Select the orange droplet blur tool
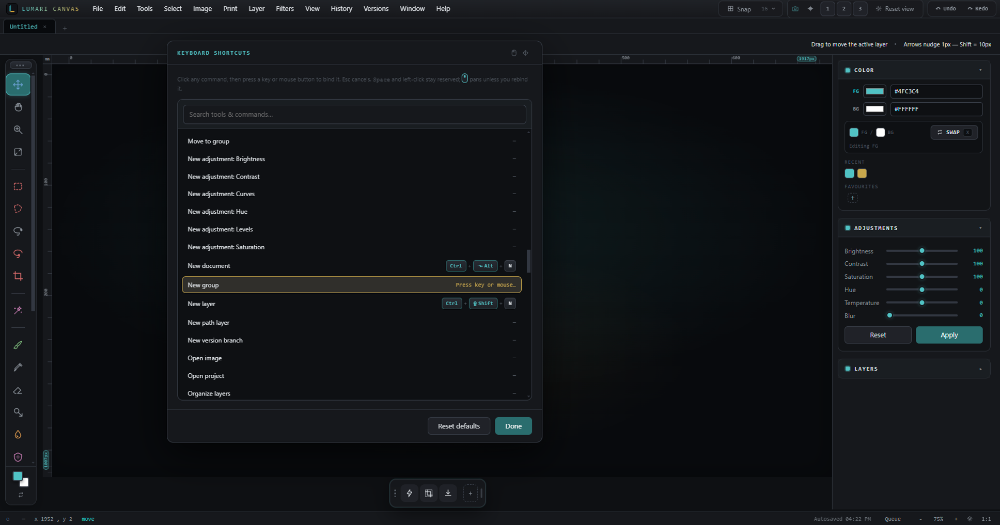Viewport: 1000px width, 525px height. (x=18, y=435)
